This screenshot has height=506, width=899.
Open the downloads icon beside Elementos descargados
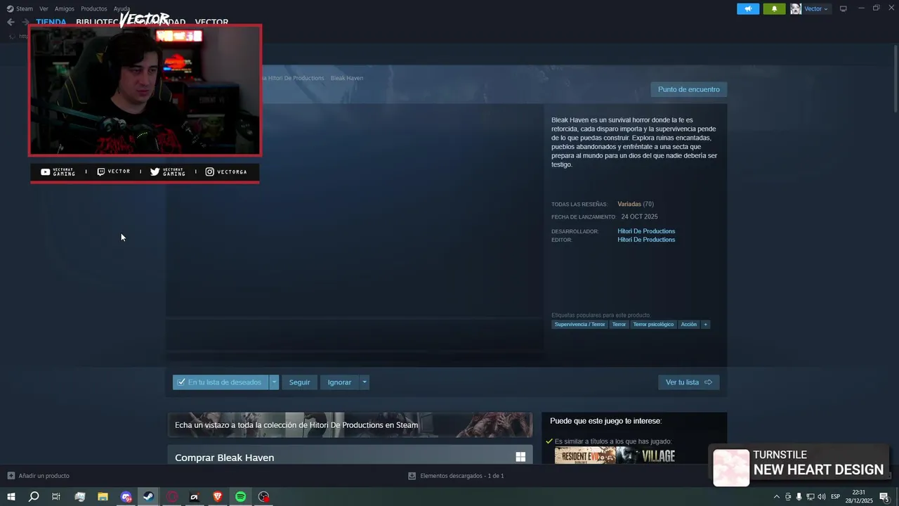(x=412, y=476)
